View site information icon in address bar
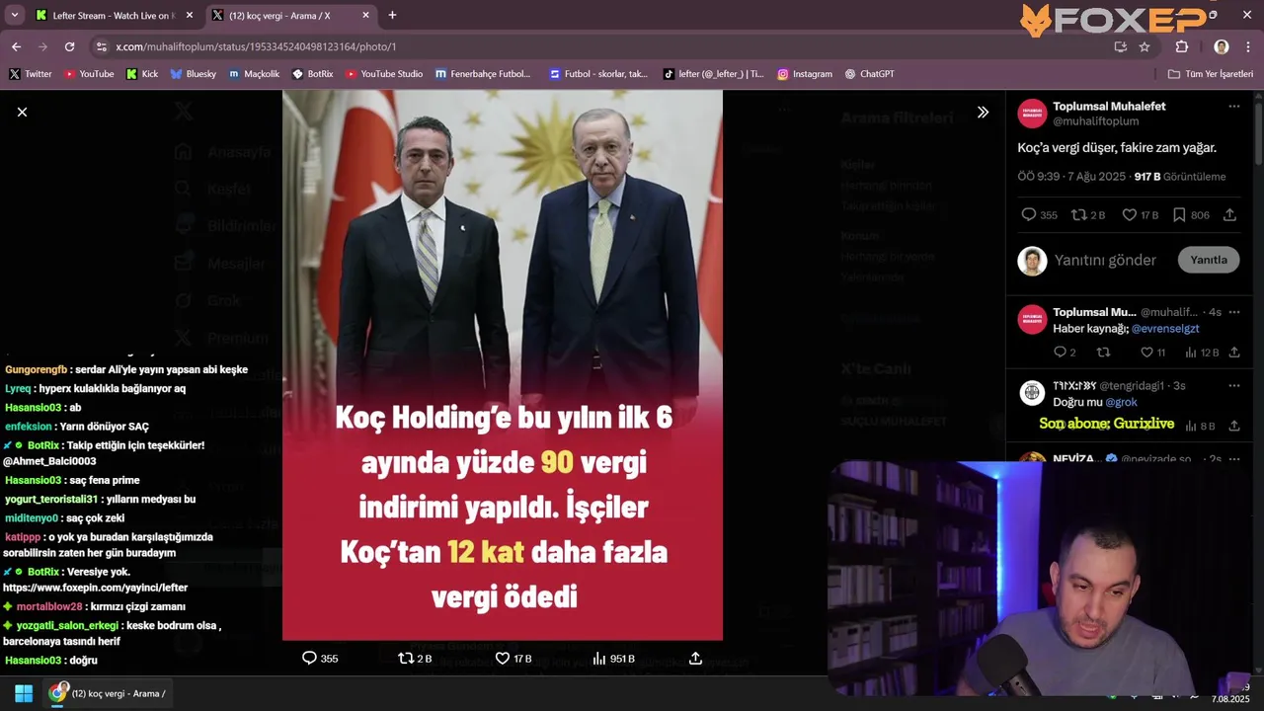Image resolution: width=1264 pixels, height=711 pixels. (x=101, y=46)
